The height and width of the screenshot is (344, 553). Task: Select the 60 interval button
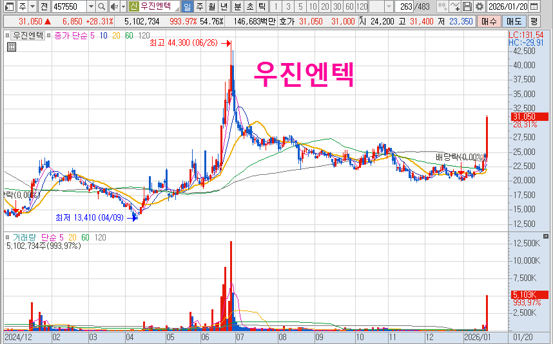(x=349, y=6)
